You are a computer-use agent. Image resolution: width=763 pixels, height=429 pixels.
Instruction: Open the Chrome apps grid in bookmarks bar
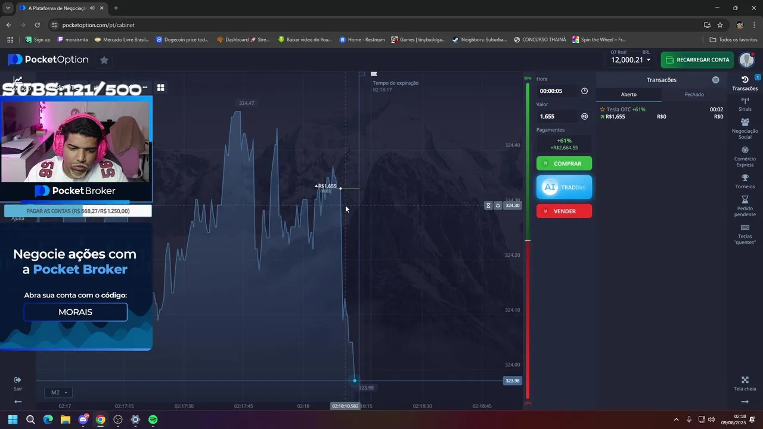pos(10,40)
